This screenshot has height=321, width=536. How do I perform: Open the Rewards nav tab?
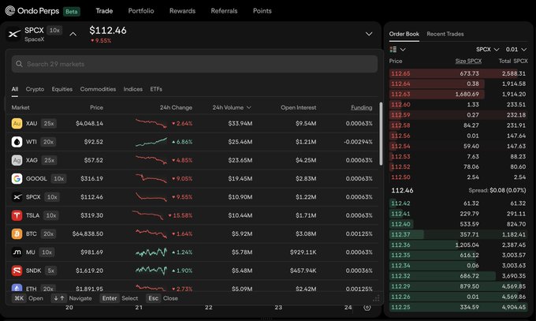tap(182, 11)
